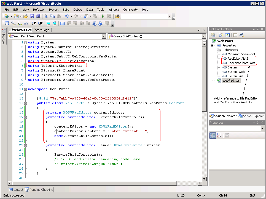Open the CreateChildControls() members dropdown
This screenshot has width=266, height=199.
click(x=204, y=36)
